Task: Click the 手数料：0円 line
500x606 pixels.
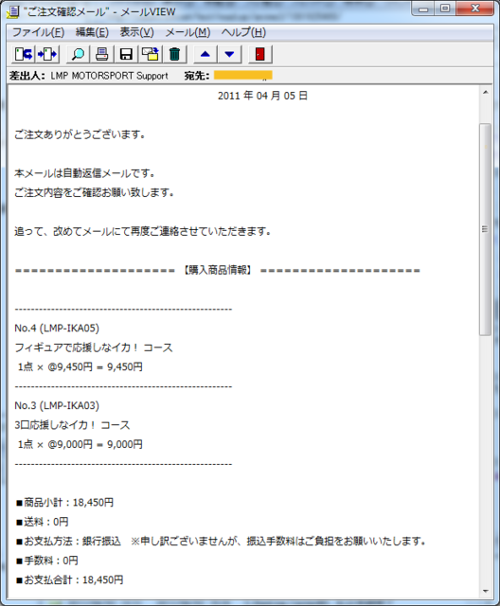Action: tap(46, 561)
